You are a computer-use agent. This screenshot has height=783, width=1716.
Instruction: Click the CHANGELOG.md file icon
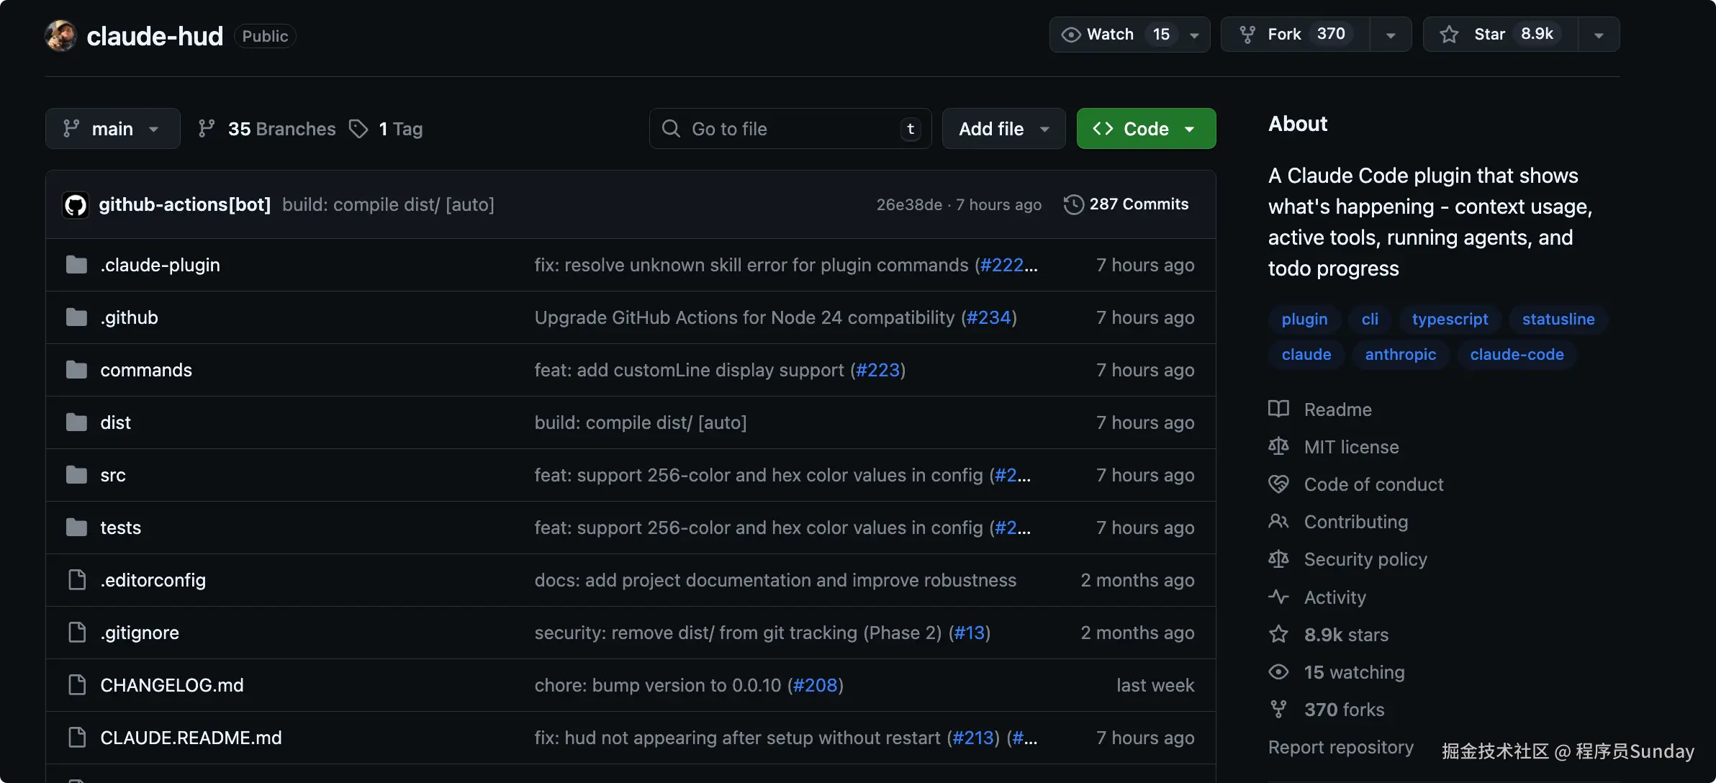pyautogui.click(x=76, y=685)
